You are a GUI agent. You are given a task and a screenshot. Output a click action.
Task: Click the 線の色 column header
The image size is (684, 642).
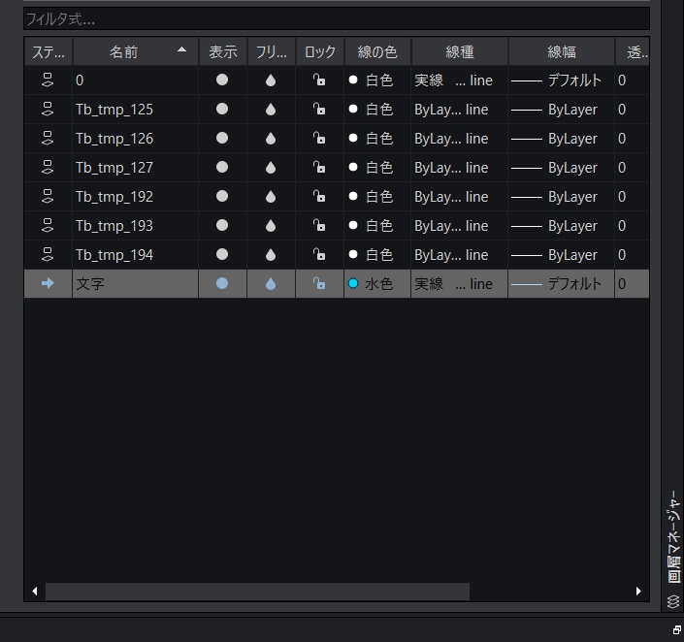377,52
